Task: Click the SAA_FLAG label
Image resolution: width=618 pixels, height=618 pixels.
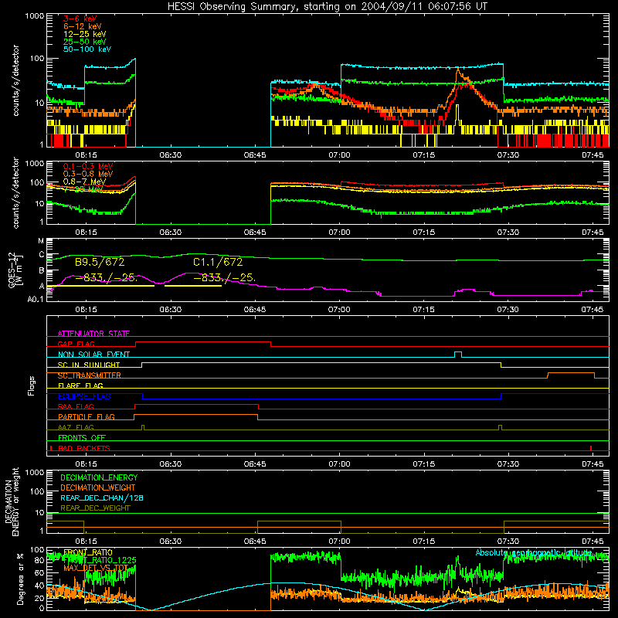Action: coord(76,406)
